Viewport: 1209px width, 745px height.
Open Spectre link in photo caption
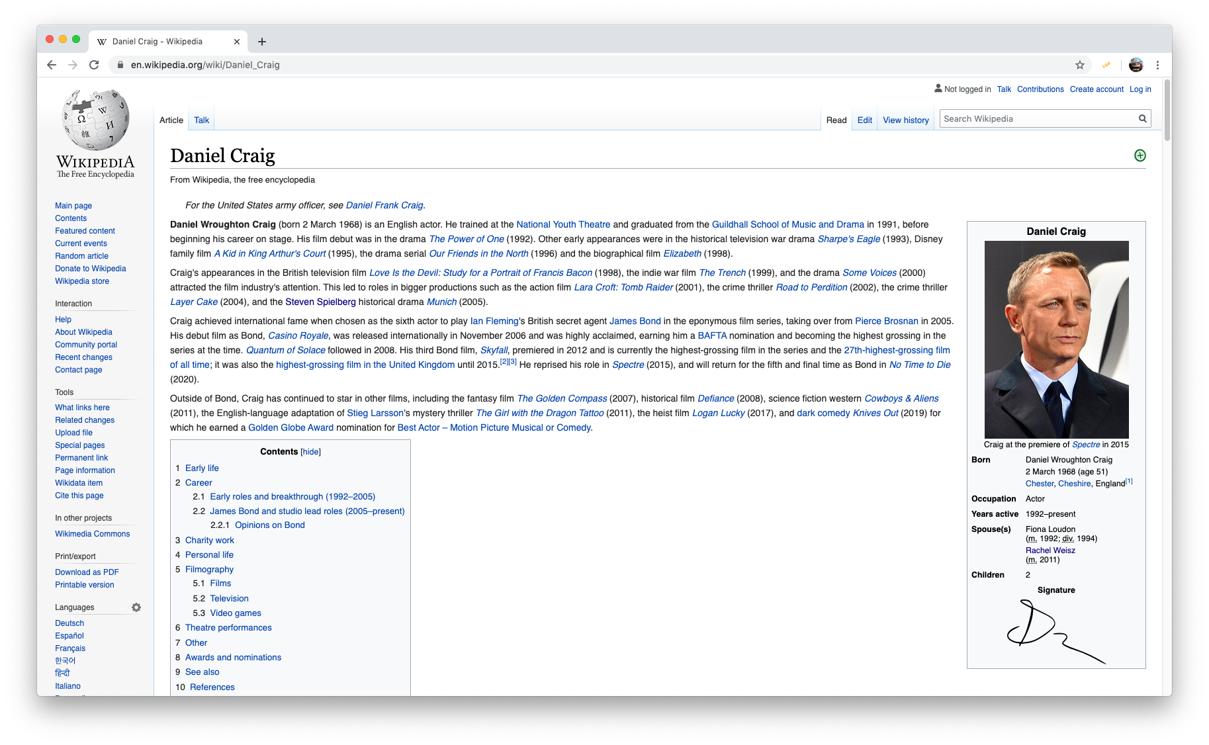1086,445
